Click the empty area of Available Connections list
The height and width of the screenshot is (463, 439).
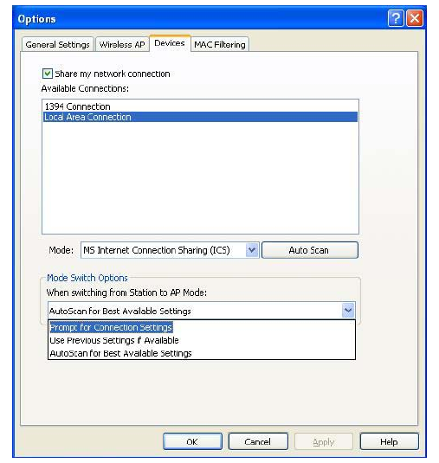click(200, 177)
